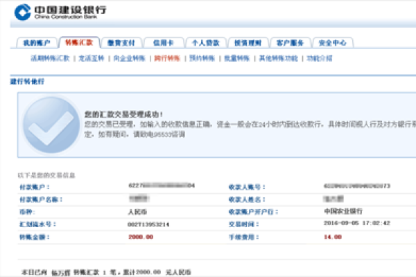Click the 收款账户开户行 label

[253, 212]
